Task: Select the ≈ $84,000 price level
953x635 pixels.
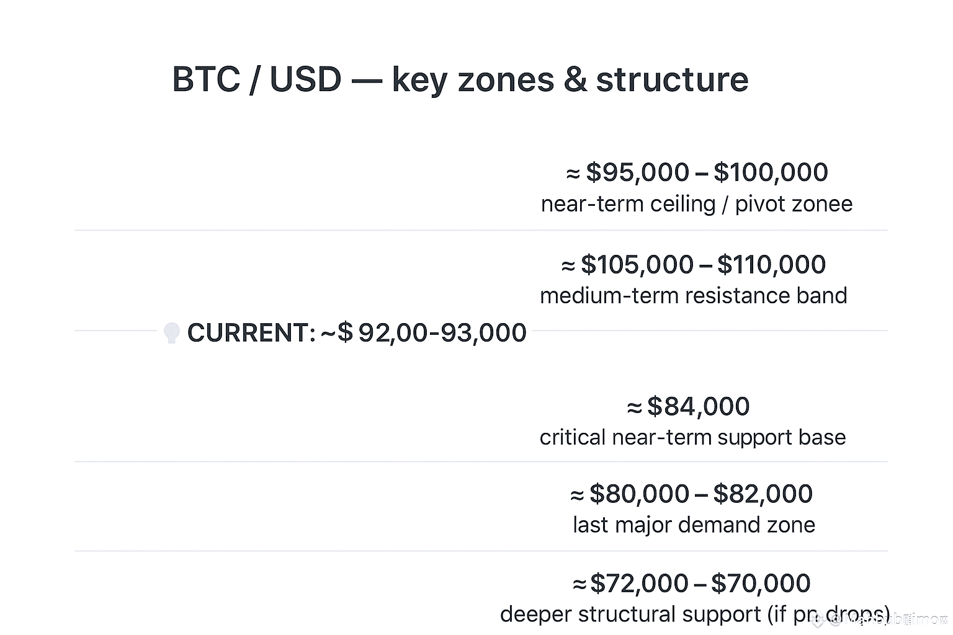Action: tap(688, 407)
